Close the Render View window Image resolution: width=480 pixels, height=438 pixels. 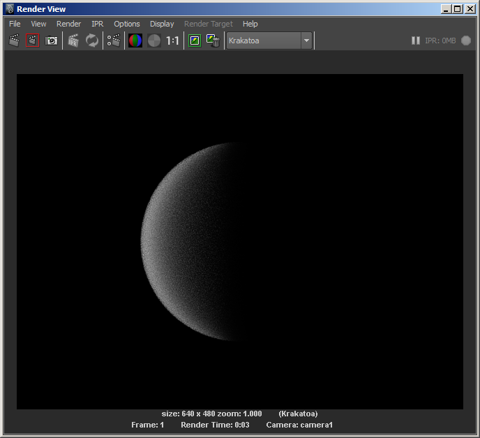coord(470,9)
